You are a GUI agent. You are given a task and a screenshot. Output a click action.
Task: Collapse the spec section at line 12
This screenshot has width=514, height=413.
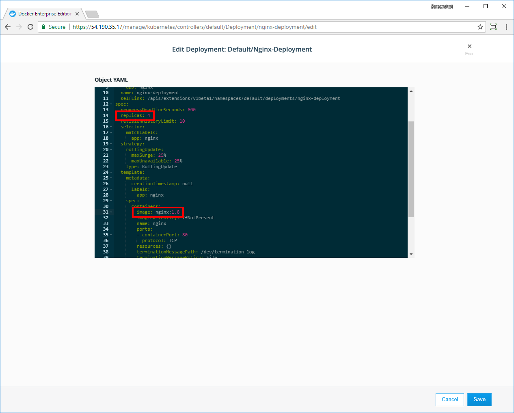(111, 104)
